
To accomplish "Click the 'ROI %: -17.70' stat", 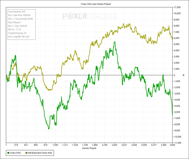I will [15, 29].
